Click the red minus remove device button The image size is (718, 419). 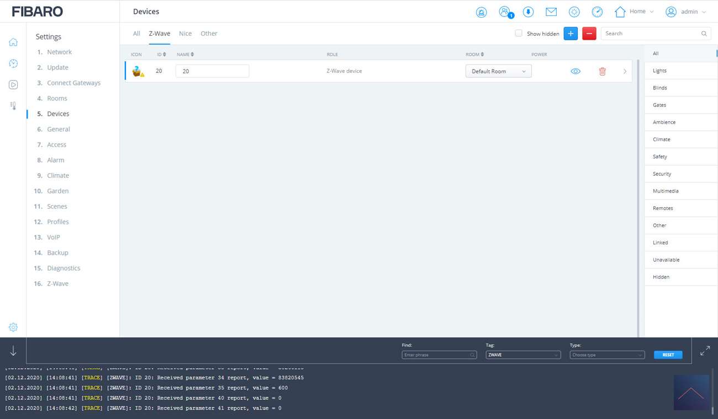pyautogui.click(x=589, y=34)
